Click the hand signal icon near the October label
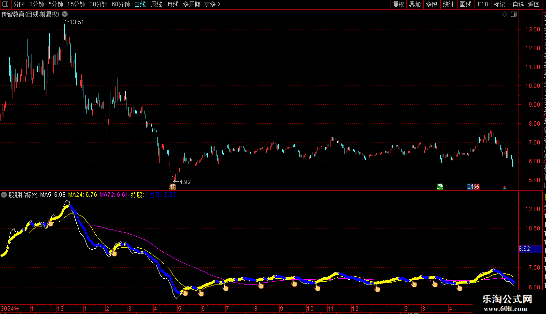 pos(317,288)
